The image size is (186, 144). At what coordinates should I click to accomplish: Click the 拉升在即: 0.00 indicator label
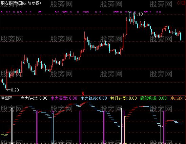[123, 98]
